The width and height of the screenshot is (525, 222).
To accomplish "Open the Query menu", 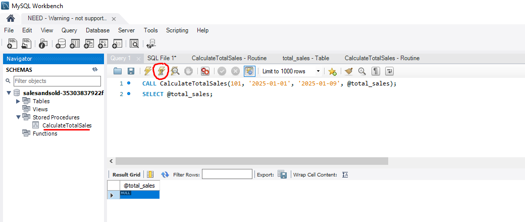I will click(x=69, y=30).
